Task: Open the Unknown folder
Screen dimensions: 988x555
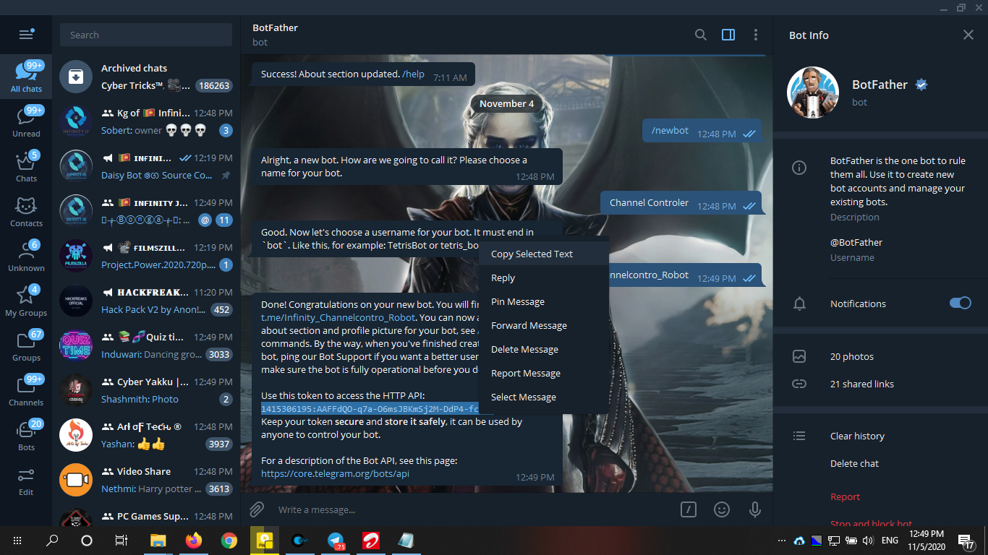Action: 26,257
